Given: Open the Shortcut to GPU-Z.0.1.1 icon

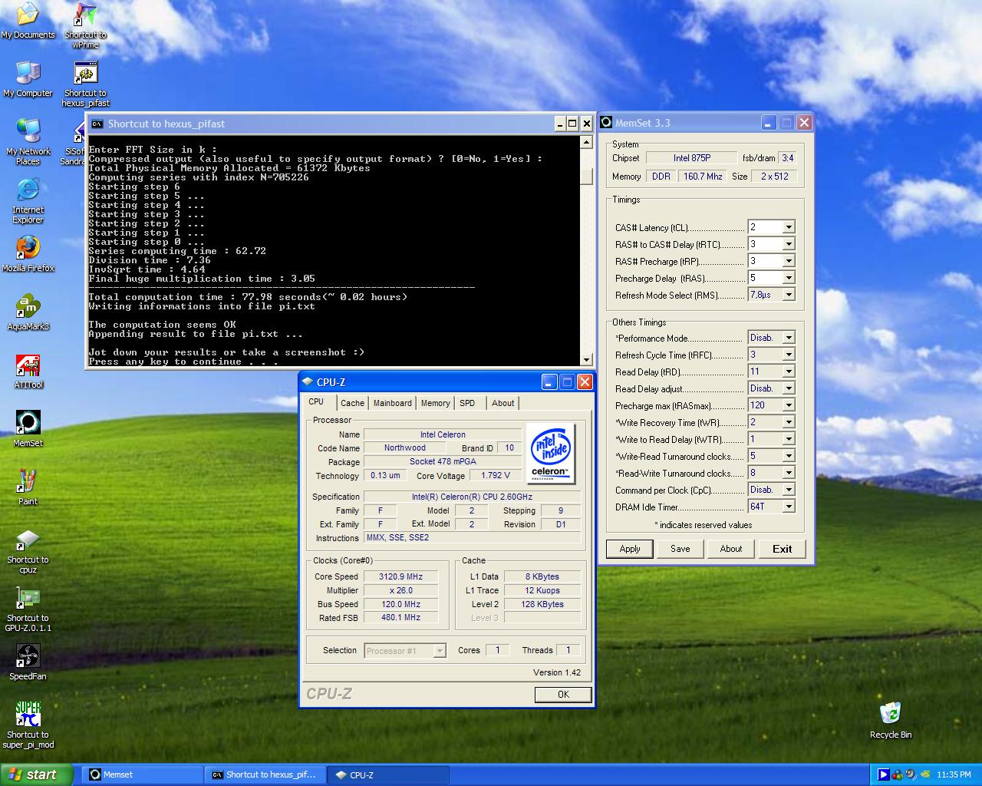Looking at the screenshot, I should (x=28, y=609).
